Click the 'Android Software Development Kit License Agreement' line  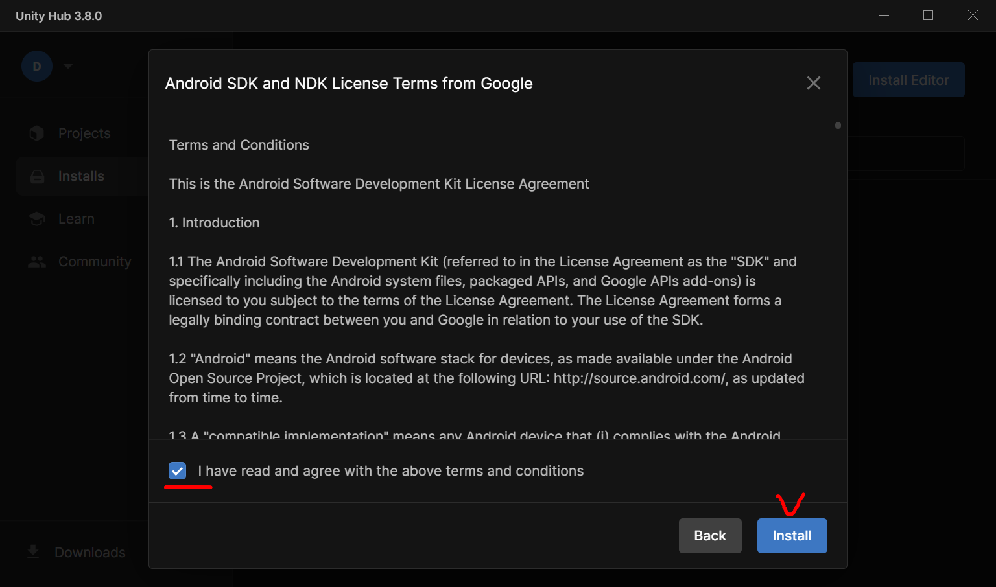[379, 184]
